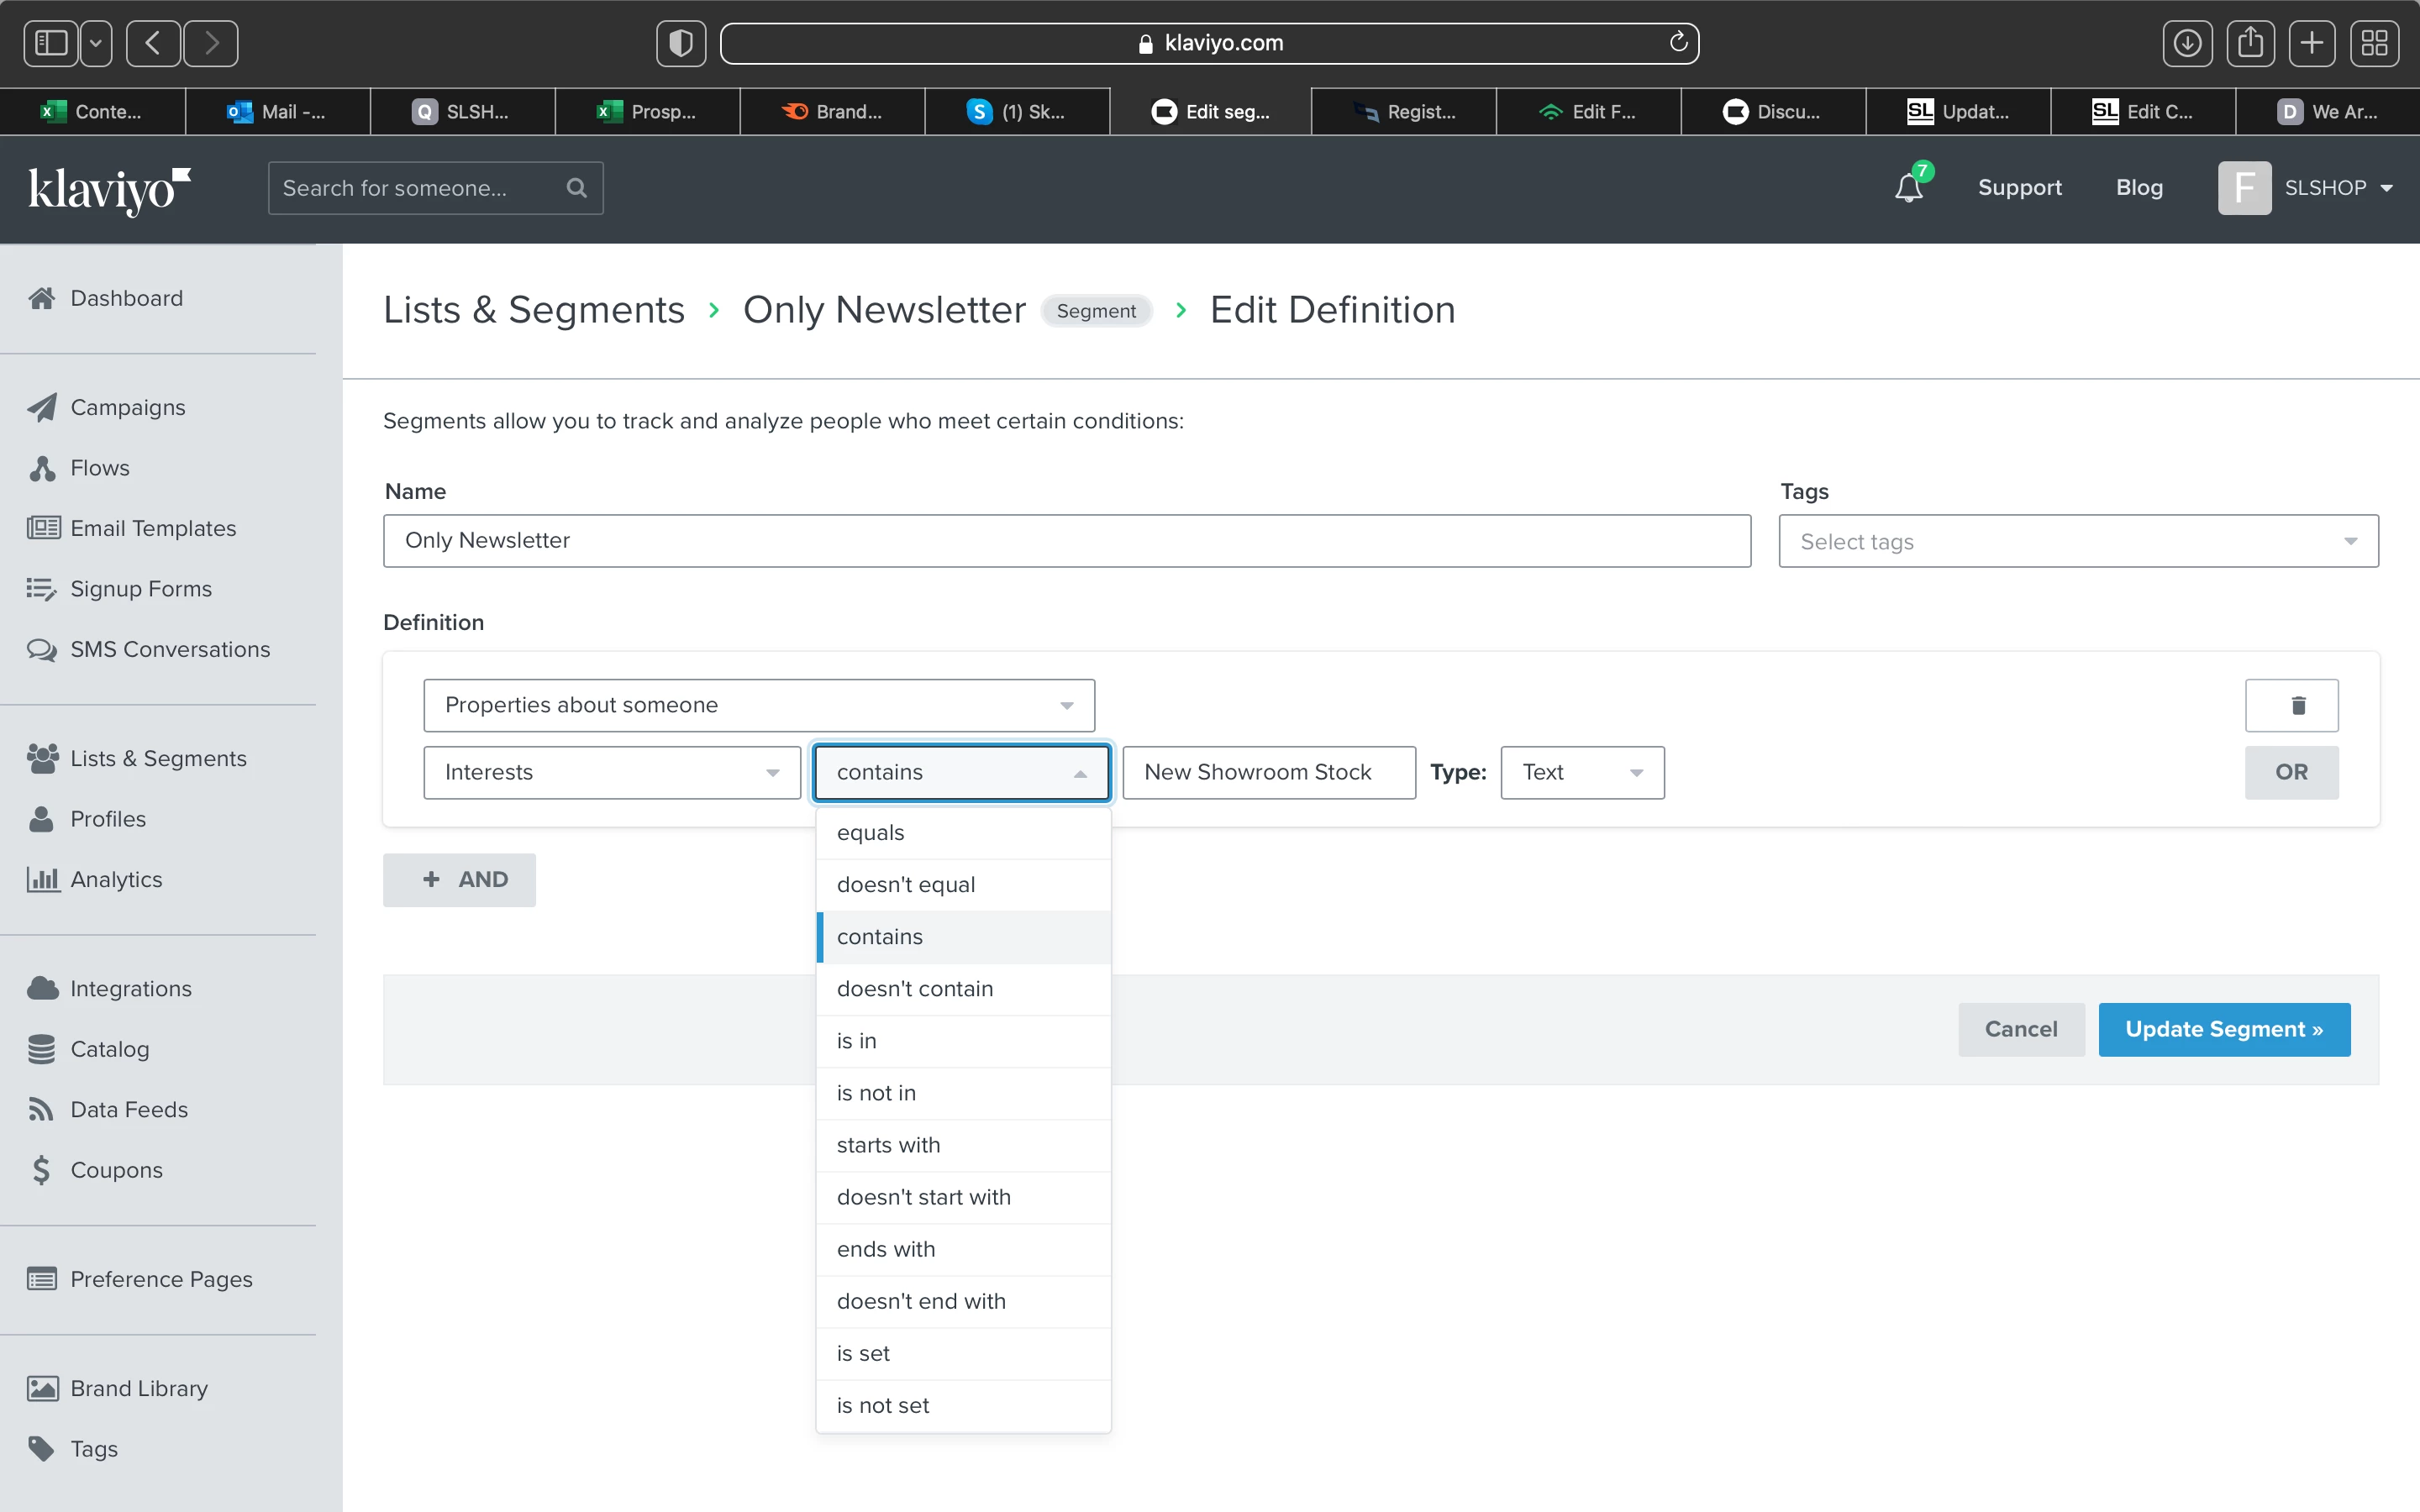The height and width of the screenshot is (1512, 2420).
Task: Expand Properties about someone dropdown
Action: click(758, 705)
